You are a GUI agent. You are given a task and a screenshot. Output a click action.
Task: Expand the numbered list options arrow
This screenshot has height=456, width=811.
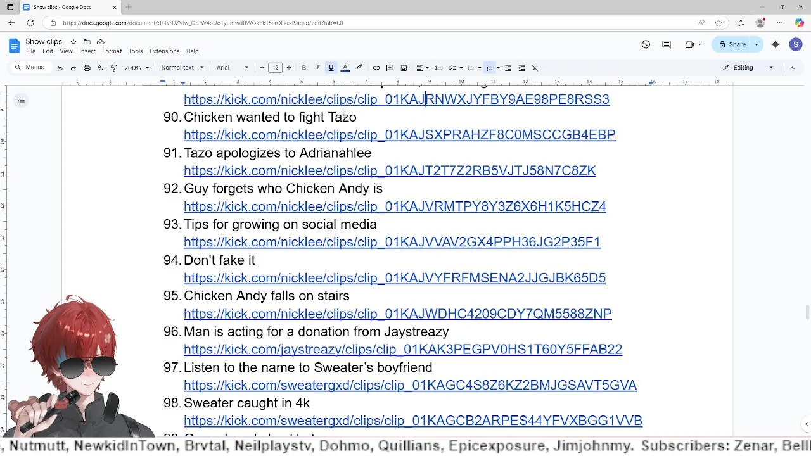pos(498,68)
